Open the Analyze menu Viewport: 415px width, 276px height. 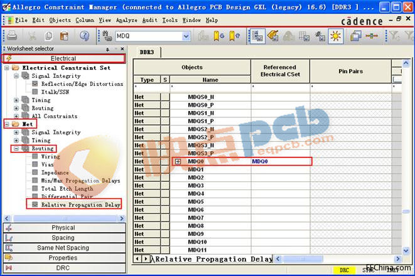click(x=127, y=20)
